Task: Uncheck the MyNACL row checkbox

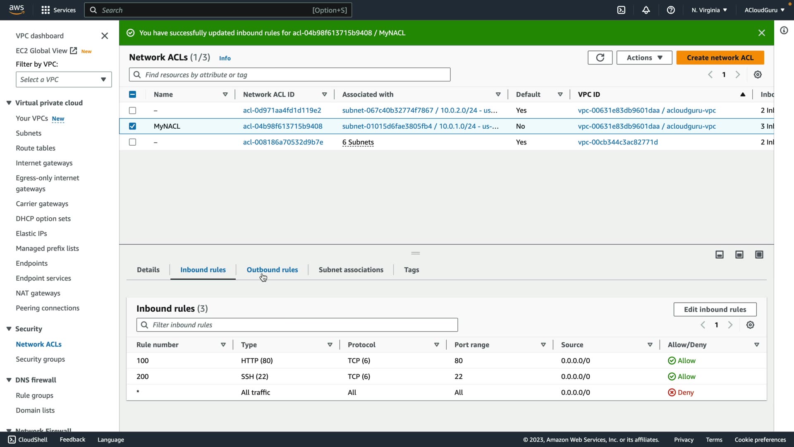Action: pyautogui.click(x=132, y=126)
